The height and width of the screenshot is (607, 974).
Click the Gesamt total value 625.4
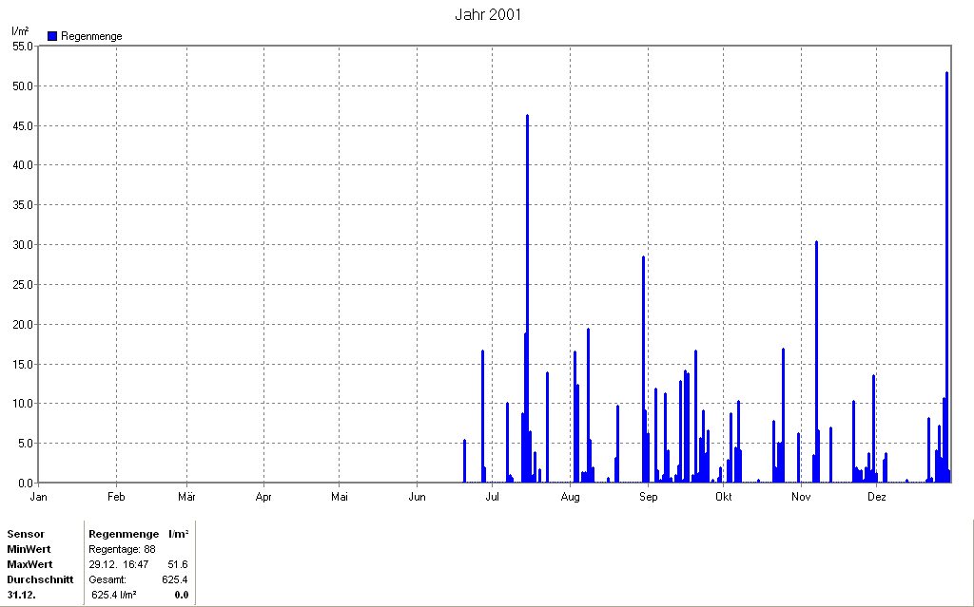(x=175, y=579)
